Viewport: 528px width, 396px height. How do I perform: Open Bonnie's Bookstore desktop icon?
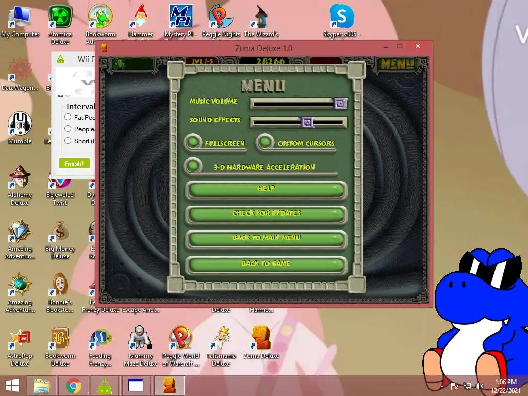[x=60, y=293]
